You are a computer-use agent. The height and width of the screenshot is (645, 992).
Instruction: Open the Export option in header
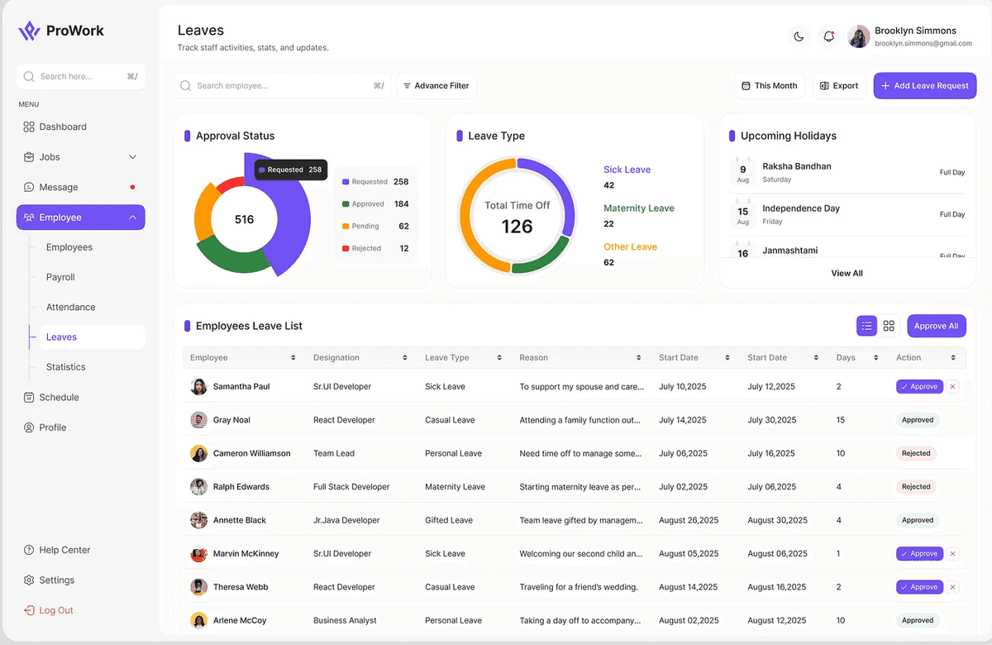click(838, 85)
